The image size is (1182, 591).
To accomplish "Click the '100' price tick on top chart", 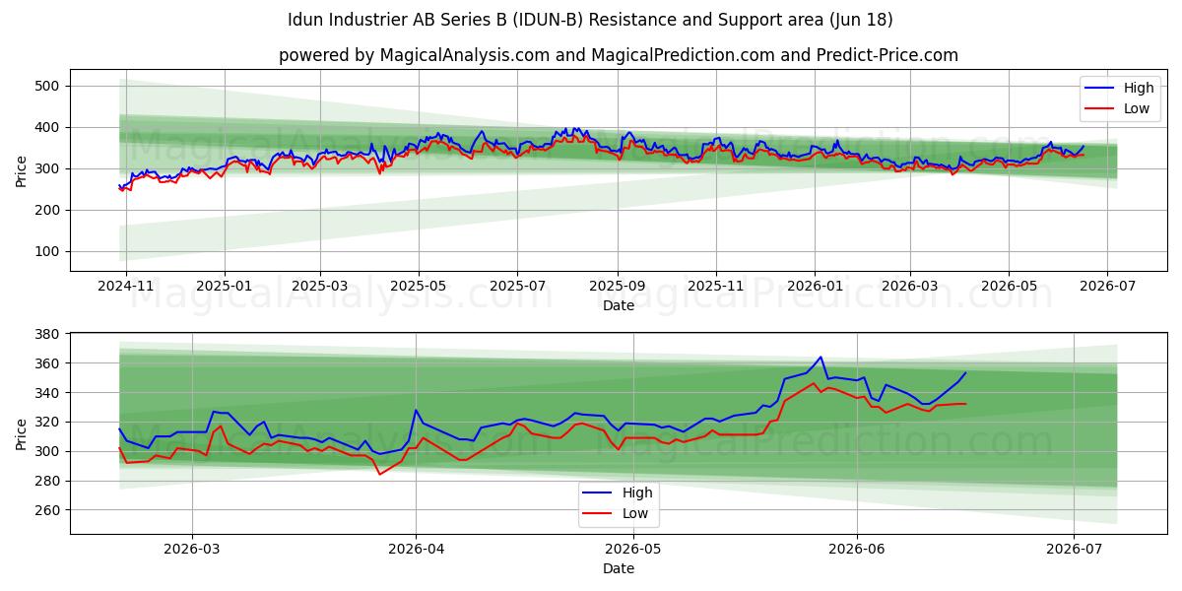I will coord(49,252).
